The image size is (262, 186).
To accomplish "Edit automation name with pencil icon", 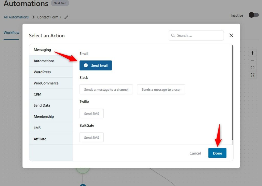I will pos(66,17).
